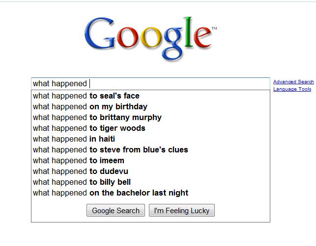Choose 'what happened to brittany murphy' suggestion
Viewport: 316px width, 246px height.
(x=150, y=118)
